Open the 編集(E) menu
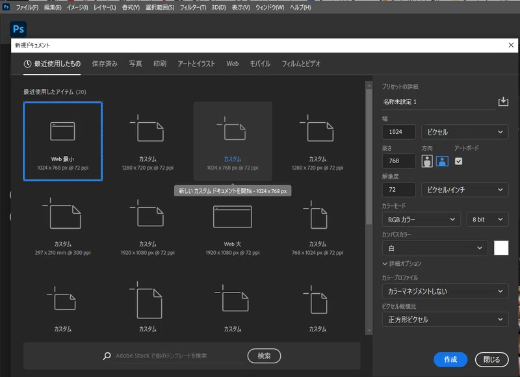Screen dimensions: 520x377 click(53, 7)
